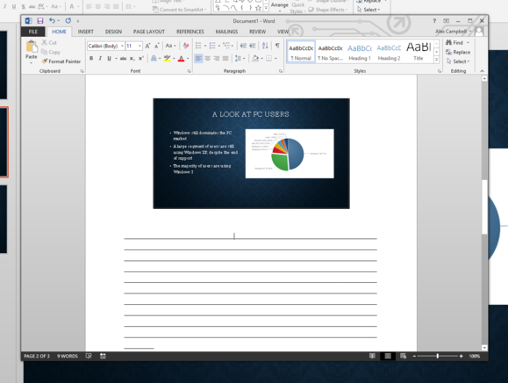Increase font size with Grow Font icon
This screenshot has height=383, width=508.
[147, 46]
